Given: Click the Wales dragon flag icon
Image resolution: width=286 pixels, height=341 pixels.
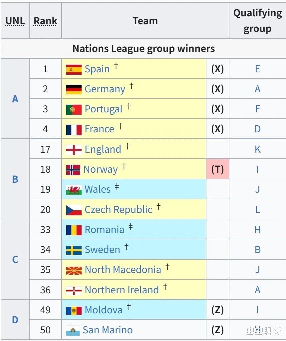Looking at the screenshot, I should point(74,190).
